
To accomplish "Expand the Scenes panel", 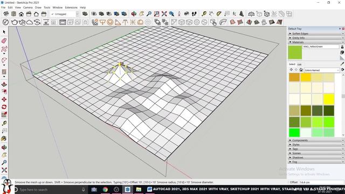I will (x=316, y=153).
